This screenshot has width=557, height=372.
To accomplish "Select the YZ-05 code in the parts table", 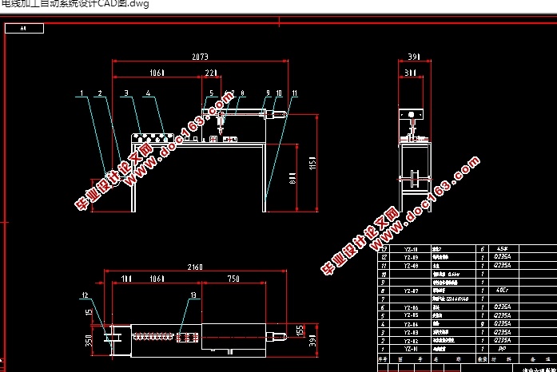I will pos(411,315).
